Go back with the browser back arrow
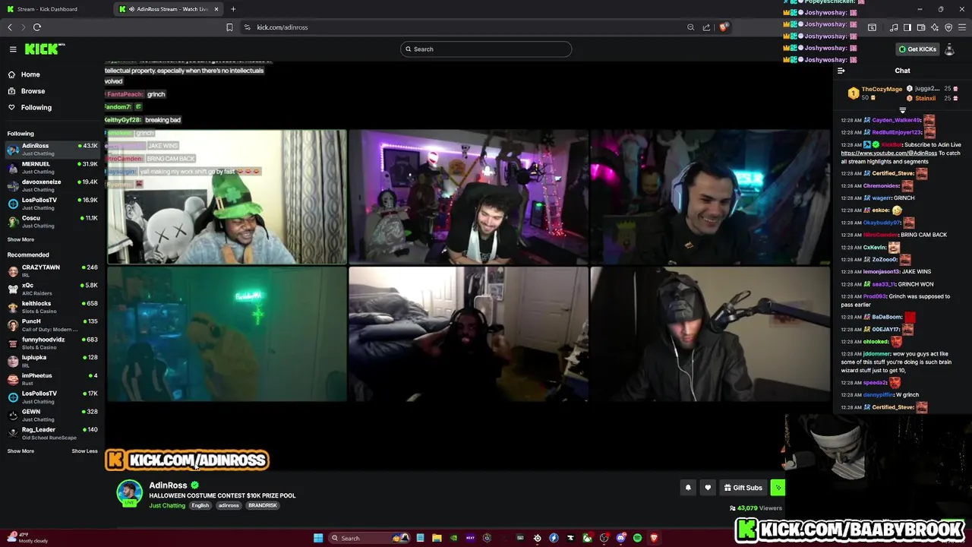Screen dimensions: 972x547 pyautogui.click(x=10, y=27)
